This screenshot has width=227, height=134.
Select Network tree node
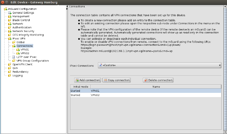[x=18, y=24]
